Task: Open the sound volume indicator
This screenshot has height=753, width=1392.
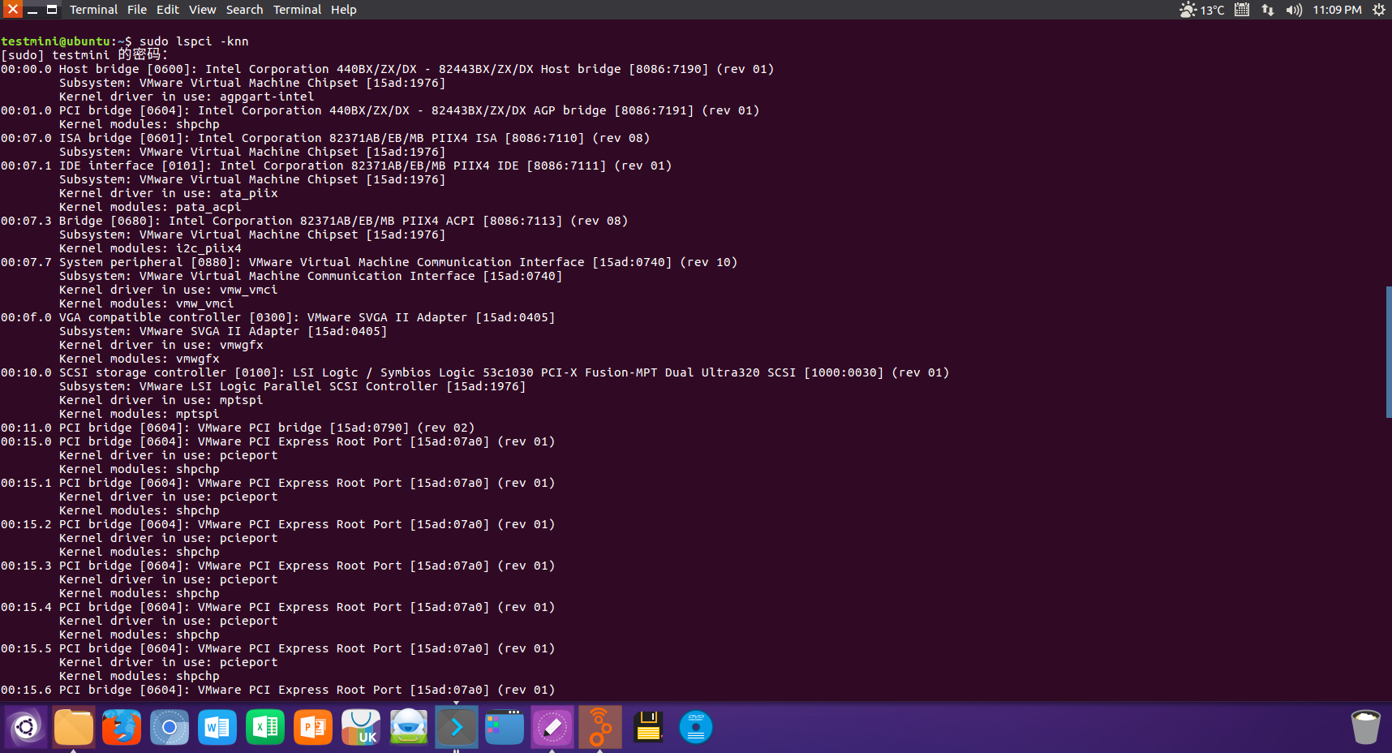Action: click(1294, 10)
